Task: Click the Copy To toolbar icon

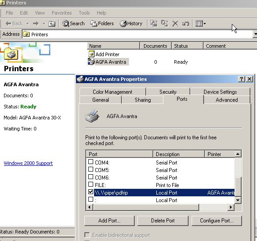Action: pos(165,23)
